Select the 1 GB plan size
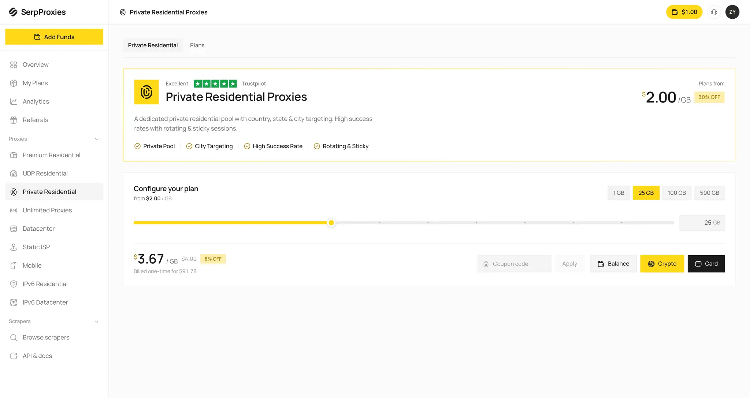The width and height of the screenshot is (750, 398). (619, 193)
